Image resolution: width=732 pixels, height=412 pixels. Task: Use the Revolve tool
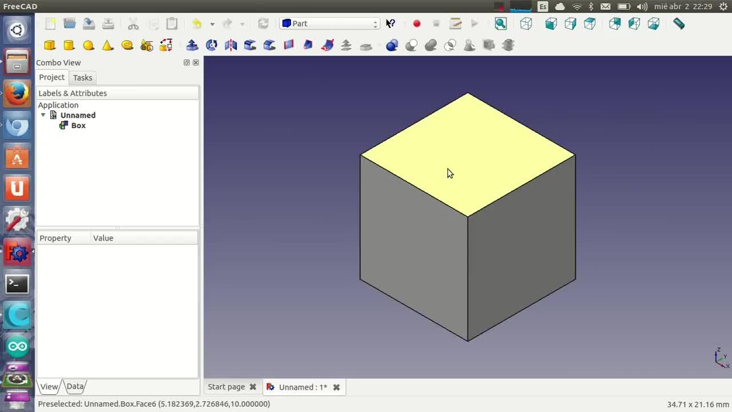pos(212,45)
